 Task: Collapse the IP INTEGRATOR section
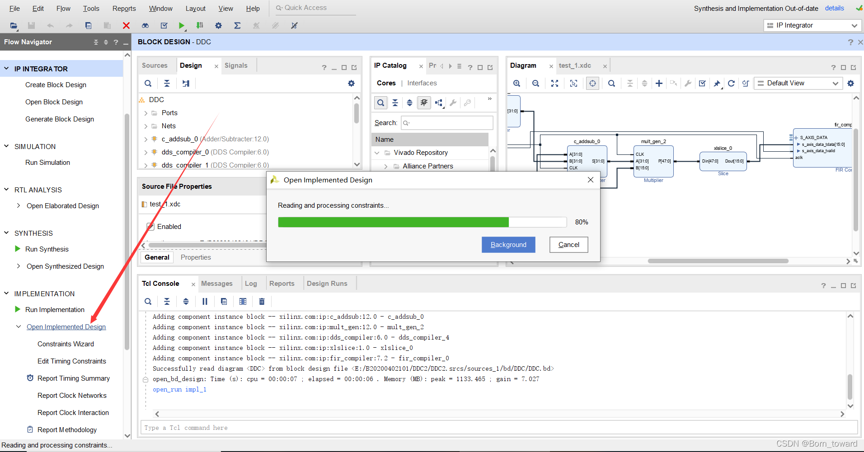click(x=6, y=69)
